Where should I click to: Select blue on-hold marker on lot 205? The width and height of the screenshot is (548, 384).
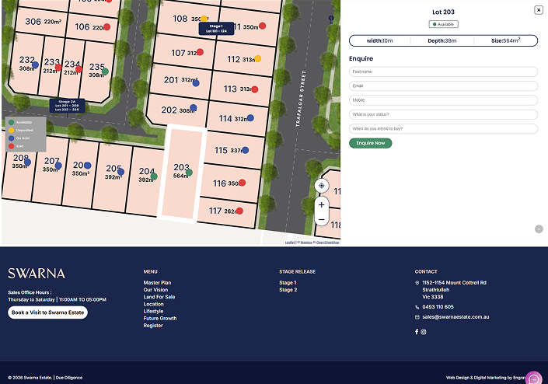[121, 172]
